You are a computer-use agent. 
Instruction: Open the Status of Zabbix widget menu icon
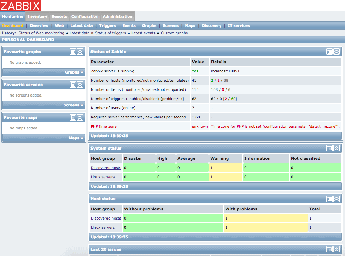pyautogui.click(x=329, y=52)
